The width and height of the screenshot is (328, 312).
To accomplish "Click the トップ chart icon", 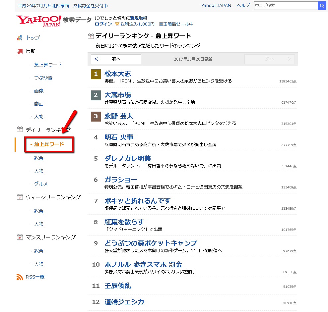I will coord(20,38).
